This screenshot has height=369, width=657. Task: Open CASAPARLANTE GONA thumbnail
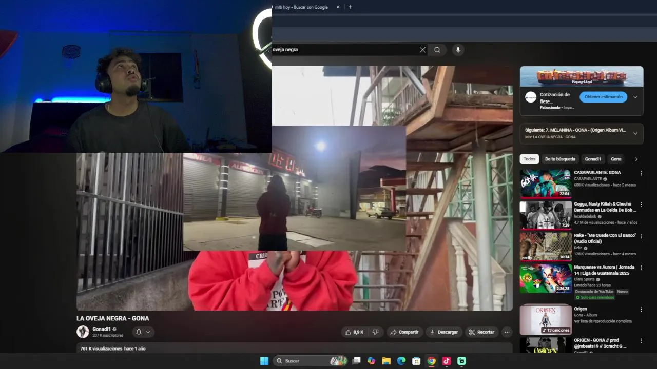point(546,183)
